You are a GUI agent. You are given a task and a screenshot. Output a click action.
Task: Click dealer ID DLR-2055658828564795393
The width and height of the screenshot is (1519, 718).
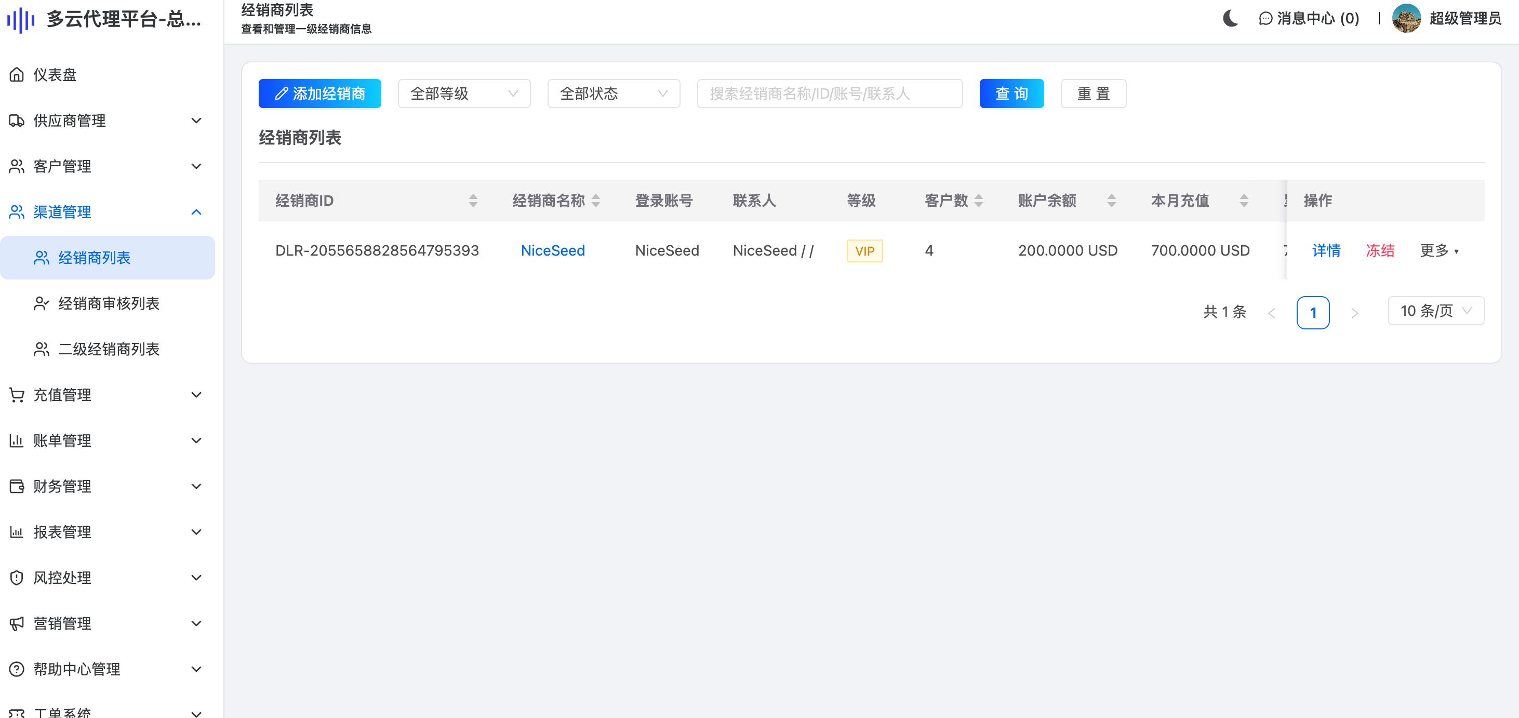click(x=377, y=250)
